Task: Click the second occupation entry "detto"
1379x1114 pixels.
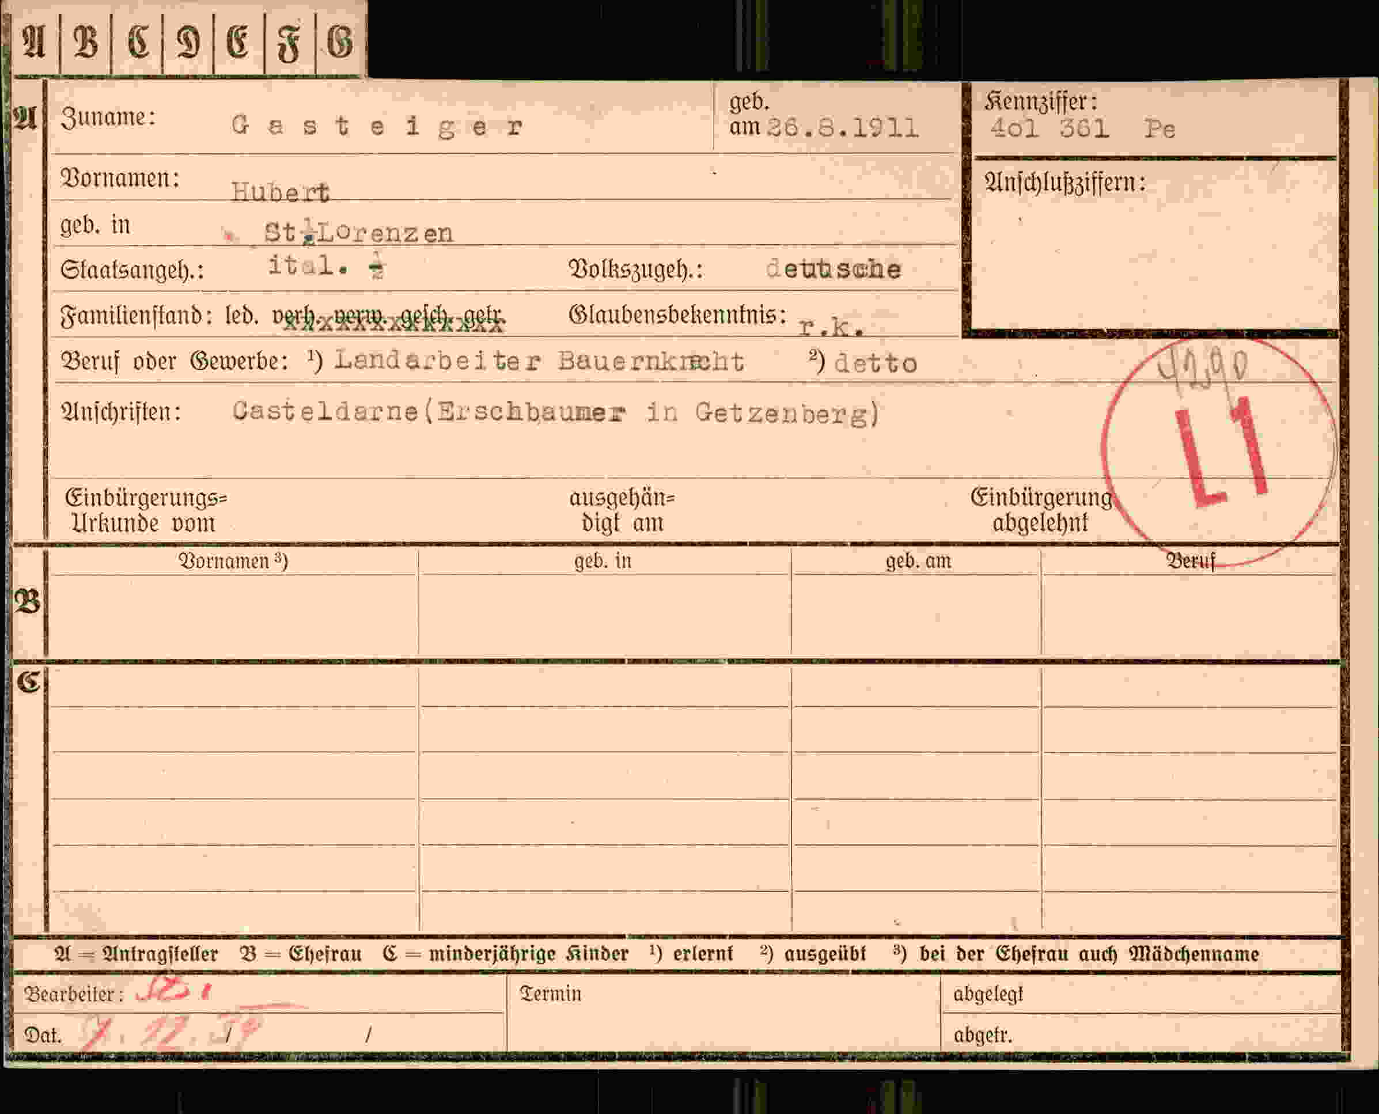Action: tap(876, 364)
